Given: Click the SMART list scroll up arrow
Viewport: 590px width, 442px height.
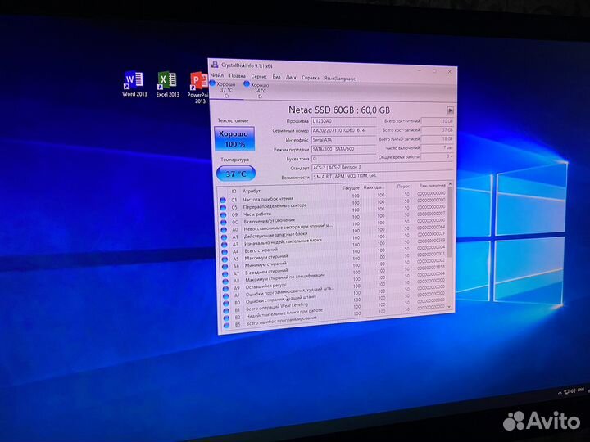Looking at the screenshot, I should pyautogui.click(x=450, y=184).
